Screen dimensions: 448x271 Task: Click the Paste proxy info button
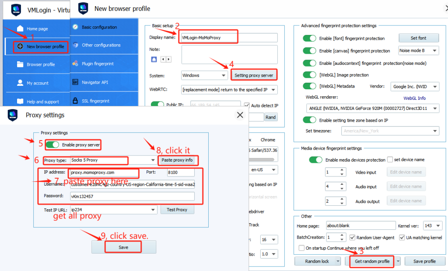(177, 160)
